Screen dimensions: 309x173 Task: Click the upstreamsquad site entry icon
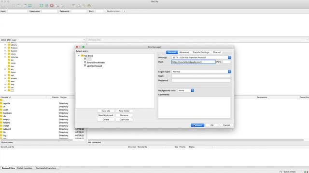[85, 66]
